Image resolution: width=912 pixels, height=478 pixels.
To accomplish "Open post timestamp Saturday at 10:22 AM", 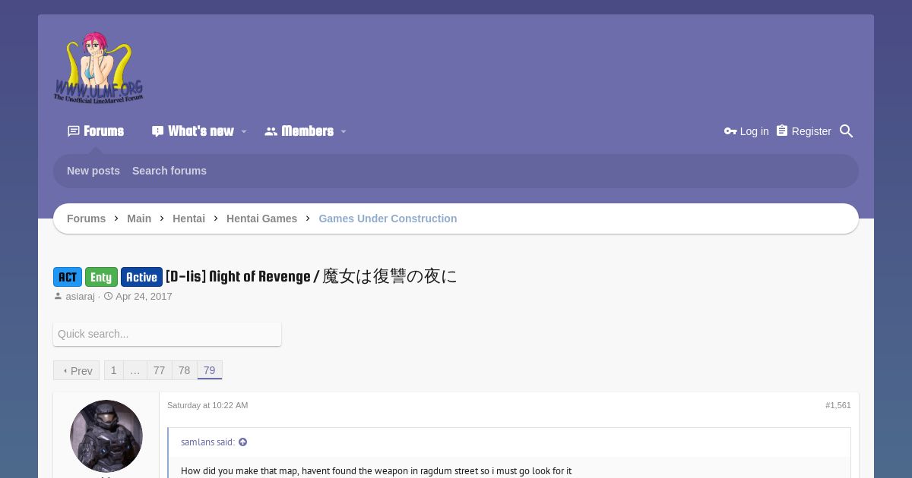I will point(207,405).
